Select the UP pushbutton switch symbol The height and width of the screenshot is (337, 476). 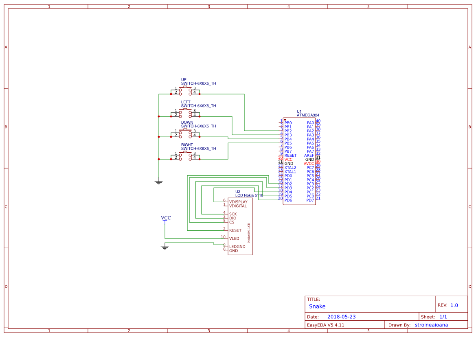pos(185,90)
